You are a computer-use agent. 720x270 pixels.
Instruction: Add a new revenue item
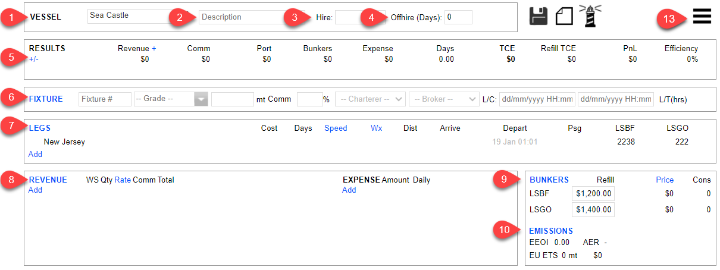point(35,190)
